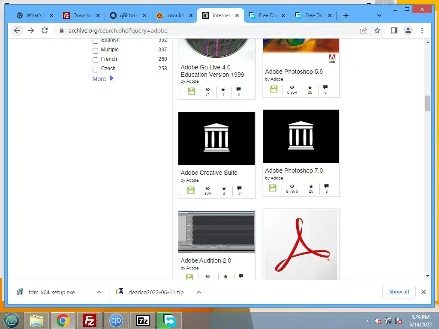This screenshot has width=439, height=329.
Task: Go back to the previous page
Action: 17,30
